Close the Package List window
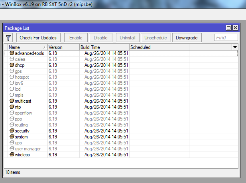 click(235, 28)
